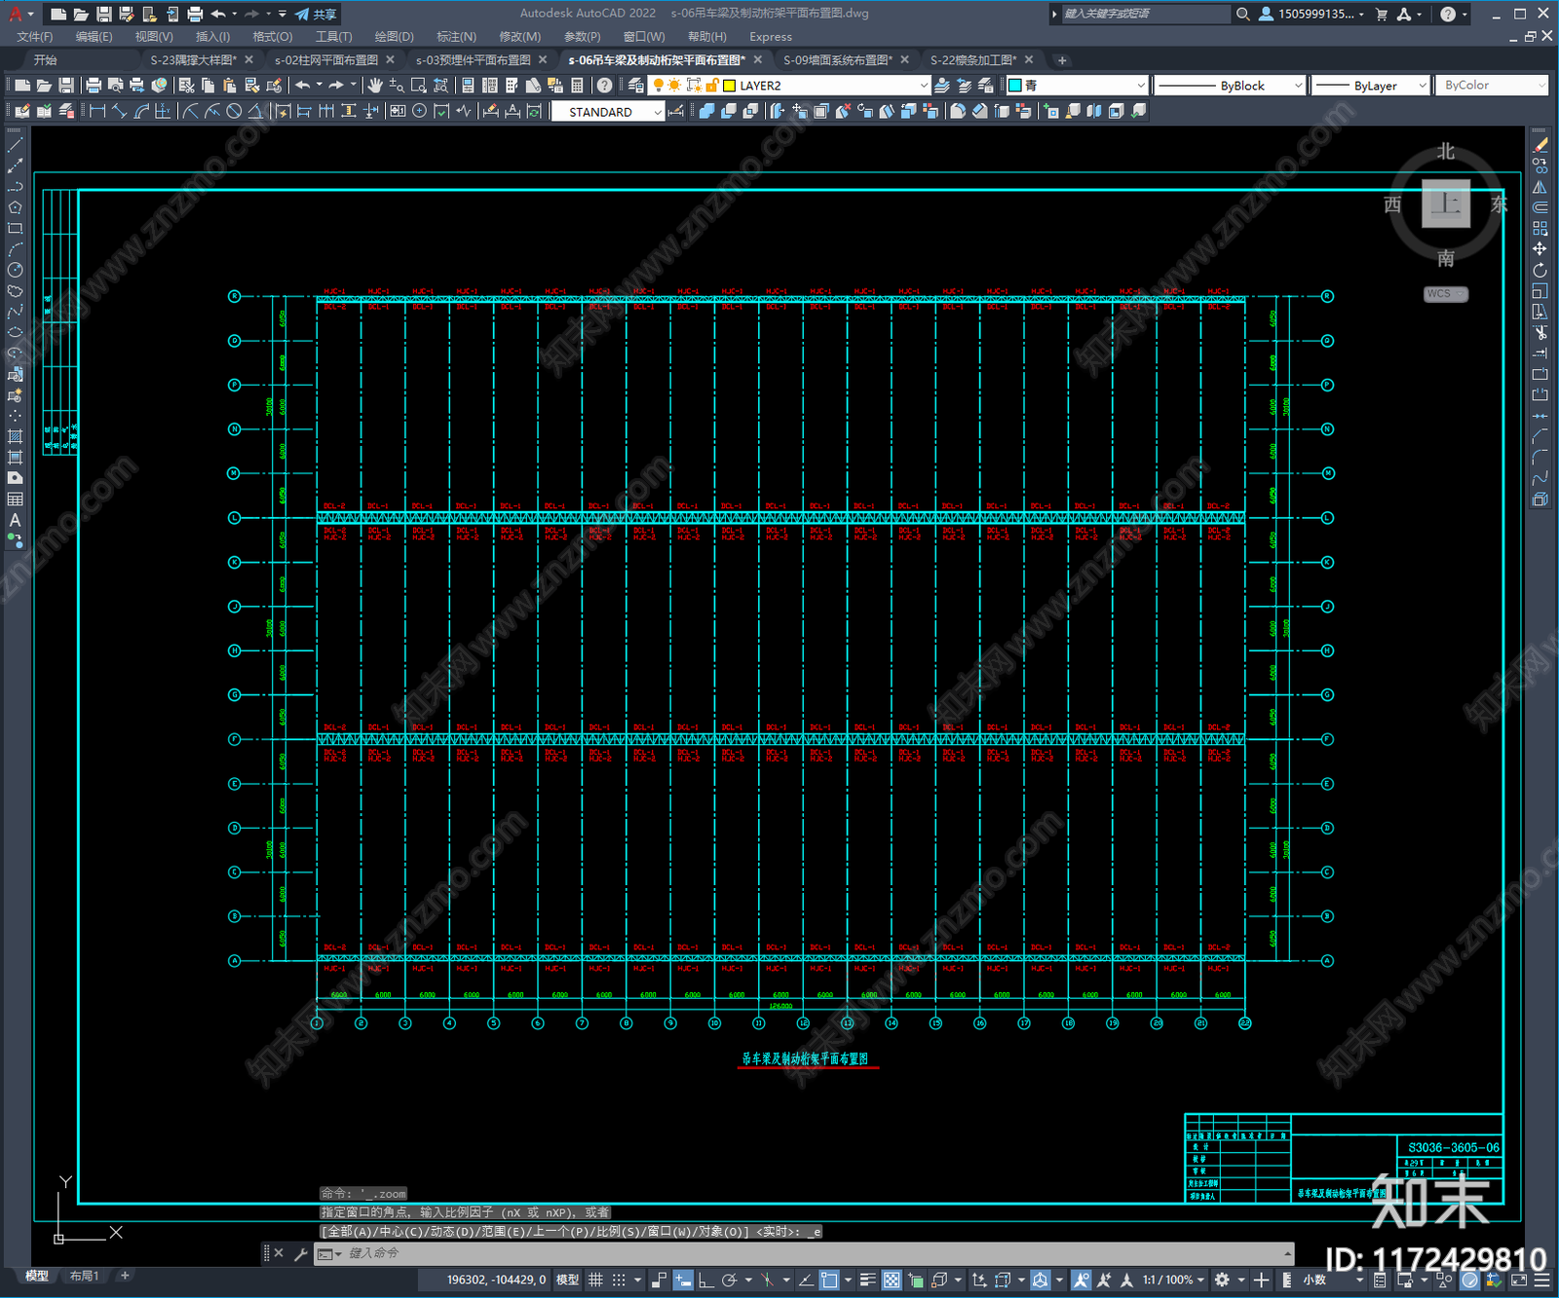
Task: Click the Aligned dimension tool icon
Action: click(120, 112)
